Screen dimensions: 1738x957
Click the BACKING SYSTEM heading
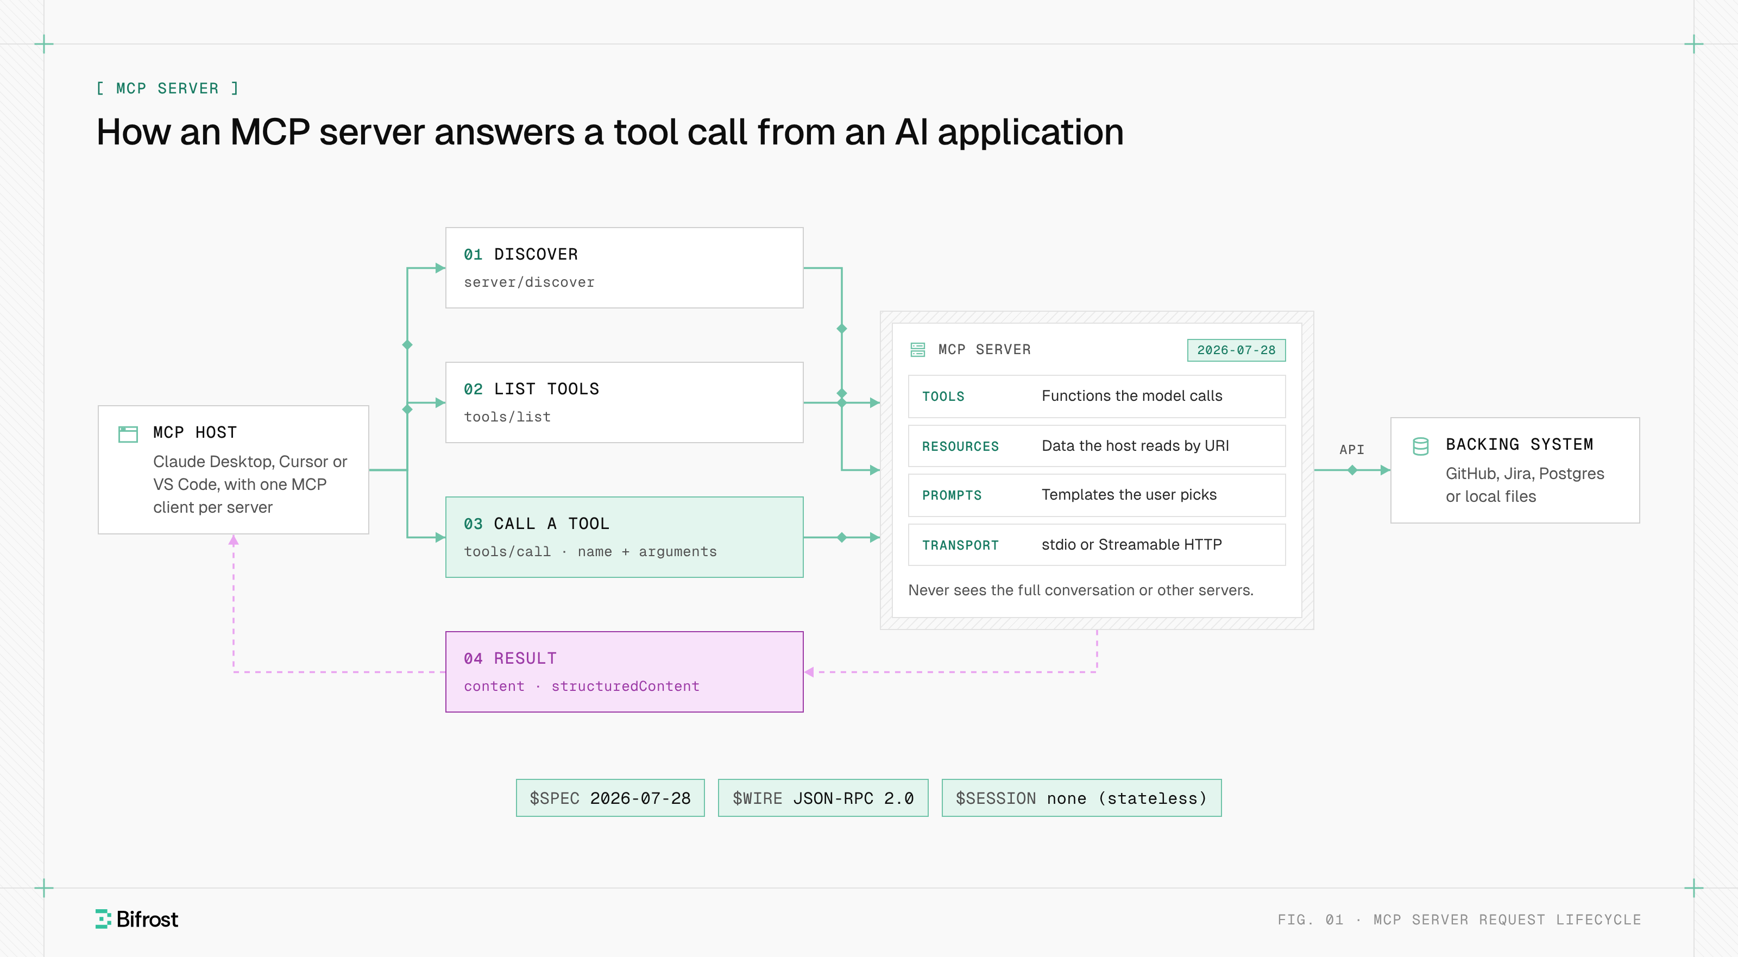(1519, 445)
